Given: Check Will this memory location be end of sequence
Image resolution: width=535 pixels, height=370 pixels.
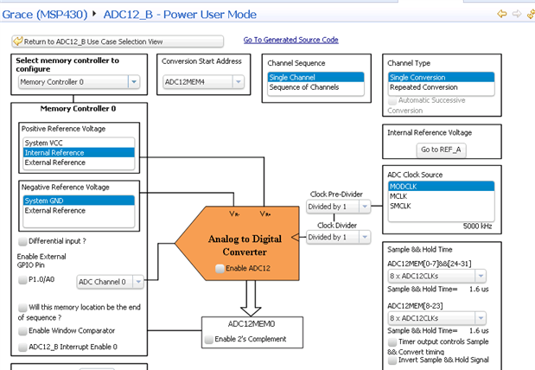Looking at the screenshot, I should (22, 308).
